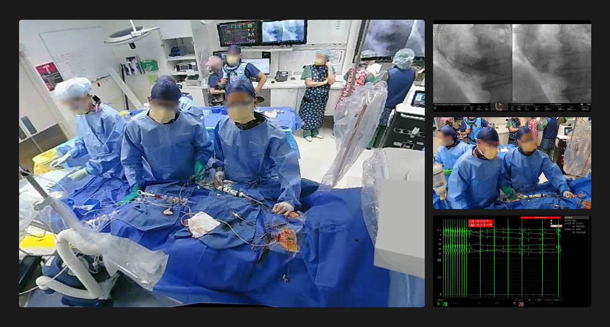Image resolution: width=610 pixels, height=327 pixels.
Task: Click the AIR REST panel header
Action: click(577, 218)
